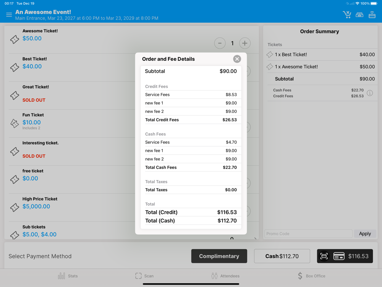Tap the Interesting ticket icon
Image resolution: width=382 pixels, height=287 pixels.
tap(15, 152)
